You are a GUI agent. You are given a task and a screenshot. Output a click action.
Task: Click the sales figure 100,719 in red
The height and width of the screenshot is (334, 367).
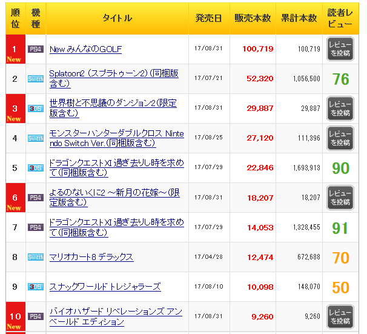[258, 49]
